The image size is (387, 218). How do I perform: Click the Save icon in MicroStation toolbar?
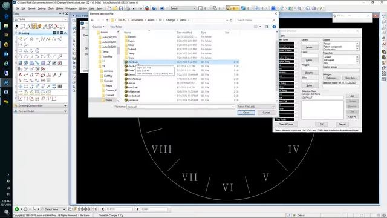click(x=121, y=8)
